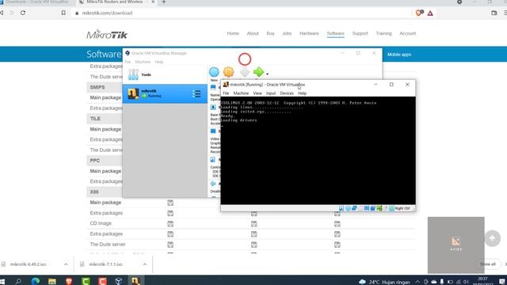Screen dimensions: 507x285
Task: Open Brave Shields lion icon
Action: click(x=419, y=13)
